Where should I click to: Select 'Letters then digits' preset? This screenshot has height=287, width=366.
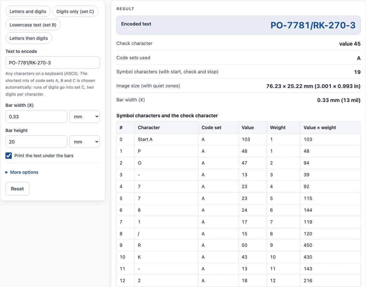[29, 38]
